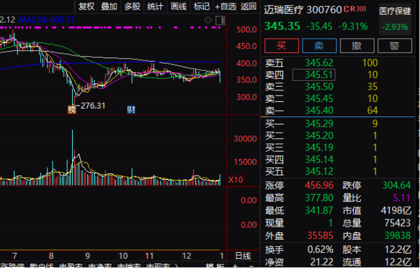Select the 市净率 indicator tab
The image size is (420, 268).
[100, 266]
